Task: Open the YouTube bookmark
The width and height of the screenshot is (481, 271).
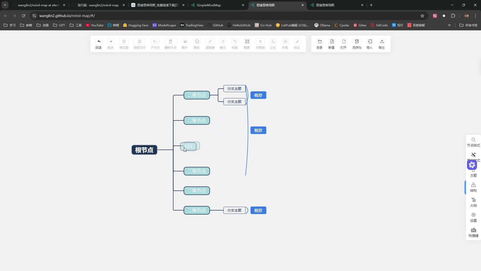Action: (x=94, y=25)
